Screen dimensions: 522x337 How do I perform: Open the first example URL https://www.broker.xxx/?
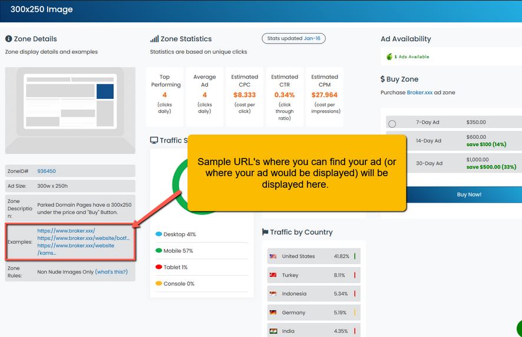tap(66, 230)
